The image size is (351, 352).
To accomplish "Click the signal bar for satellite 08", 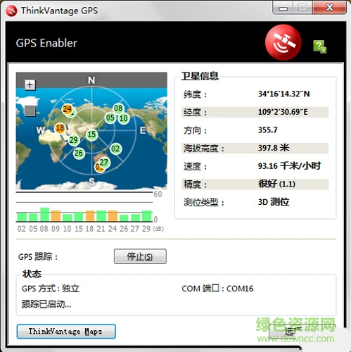I will pos(44,214).
